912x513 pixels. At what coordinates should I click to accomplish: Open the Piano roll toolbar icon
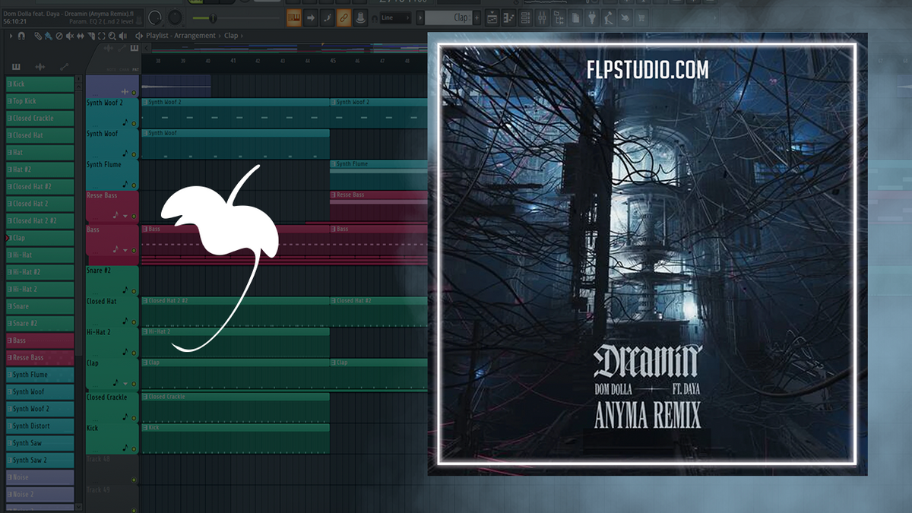(508, 16)
